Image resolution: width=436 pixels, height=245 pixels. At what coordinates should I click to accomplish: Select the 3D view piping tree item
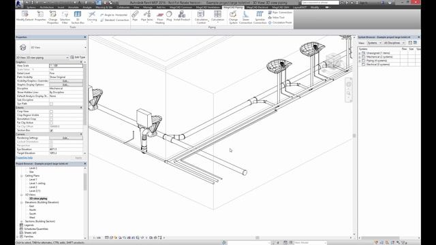38,199
